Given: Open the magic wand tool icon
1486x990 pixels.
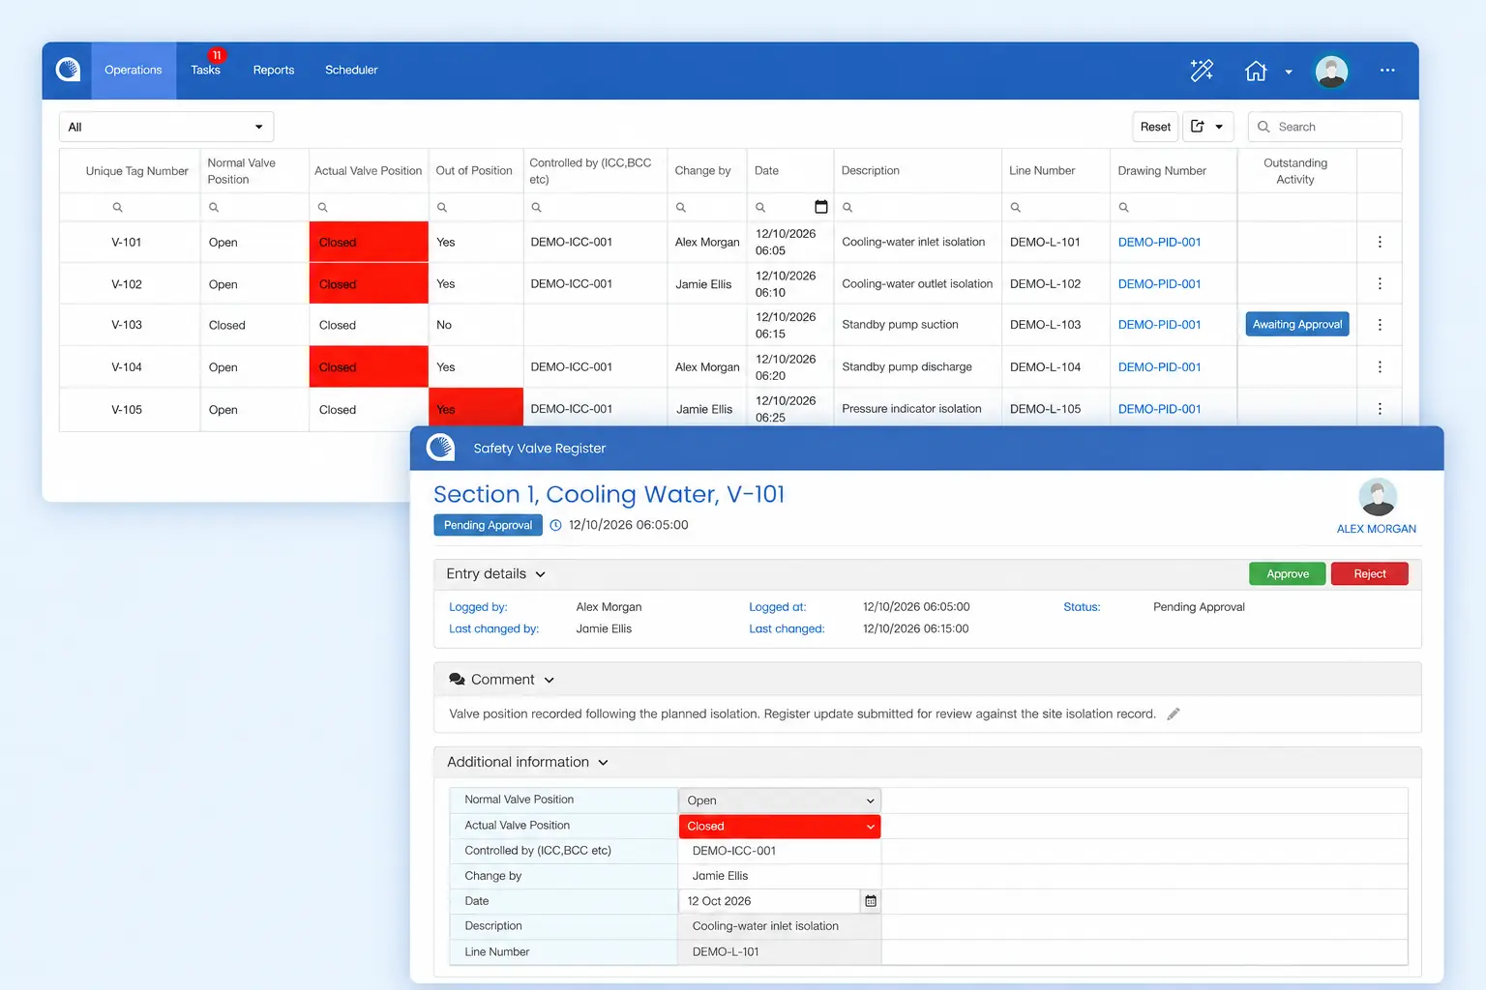Looking at the screenshot, I should pyautogui.click(x=1202, y=71).
